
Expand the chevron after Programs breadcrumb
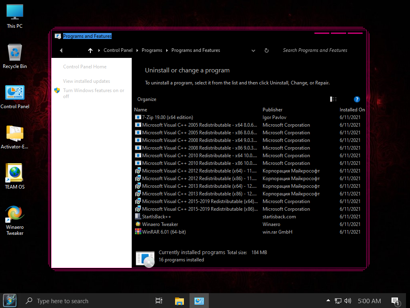point(167,50)
